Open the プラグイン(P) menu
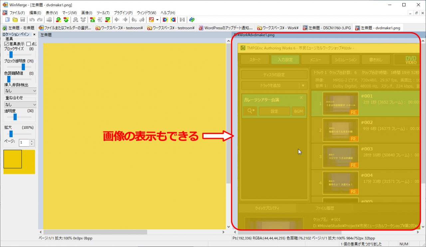 [x=123, y=13]
